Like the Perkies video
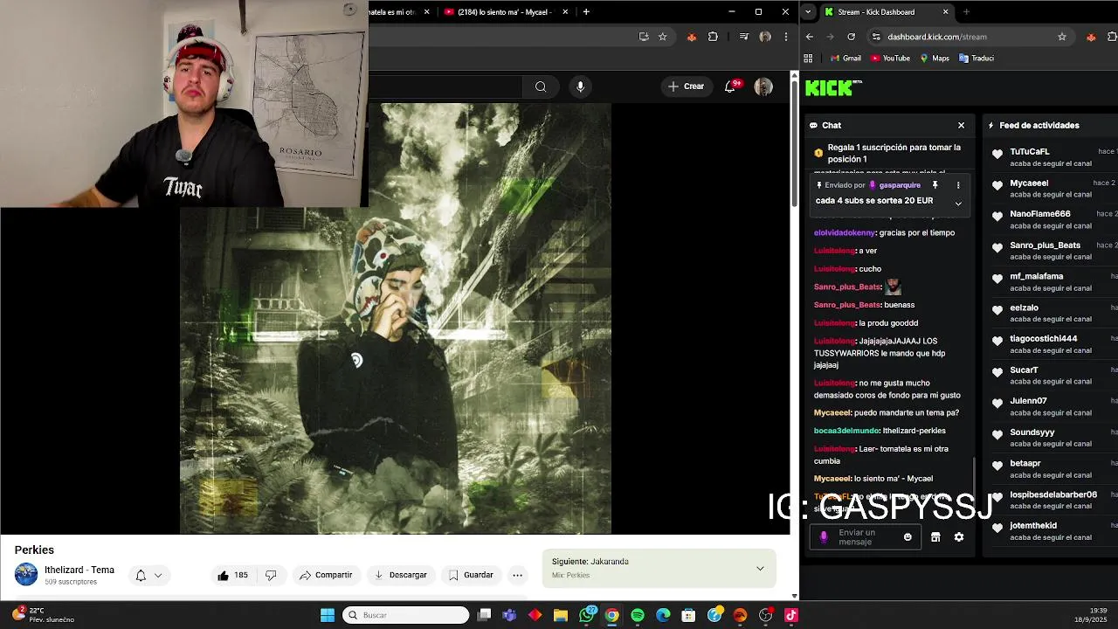 click(232, 575)
